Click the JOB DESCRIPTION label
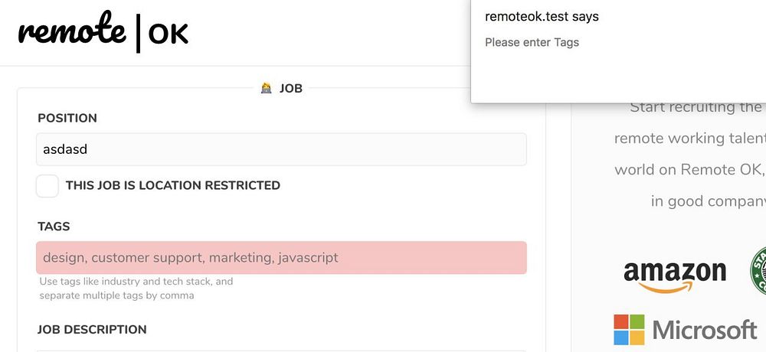Viewport: 766px width, 352px height. [92, 330]
